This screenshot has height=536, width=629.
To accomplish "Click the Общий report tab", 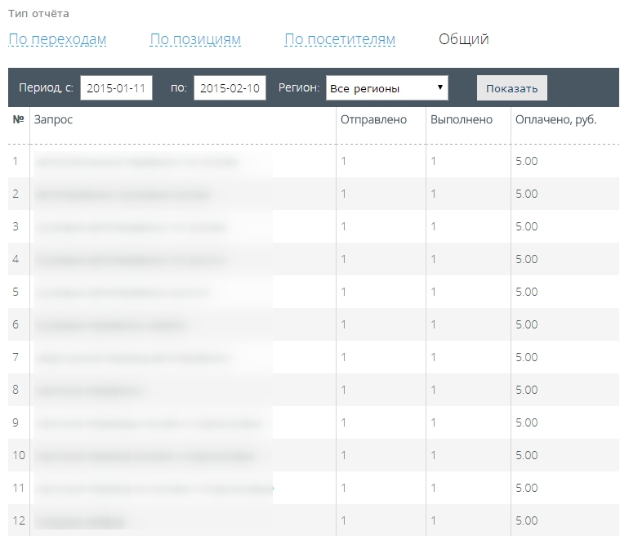I will pyautogui.click(x=463, y=39).
